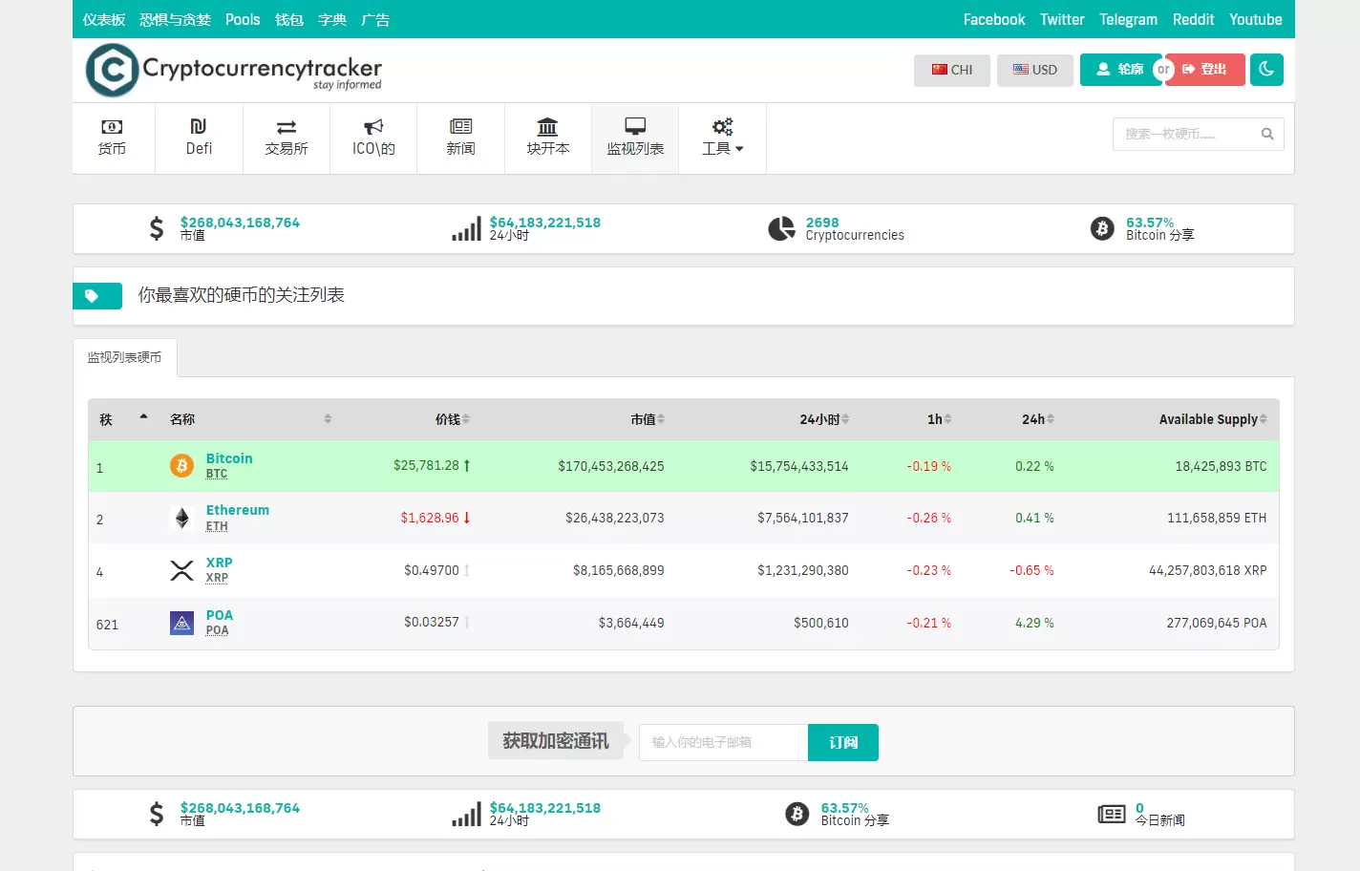
Task: Click the 登出 logout button
Action: (1205, 70)
